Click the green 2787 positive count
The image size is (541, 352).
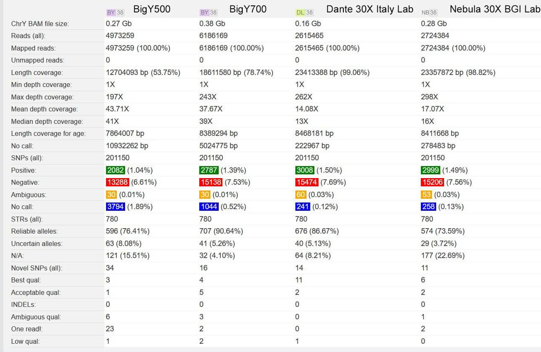tap(209, 170)
